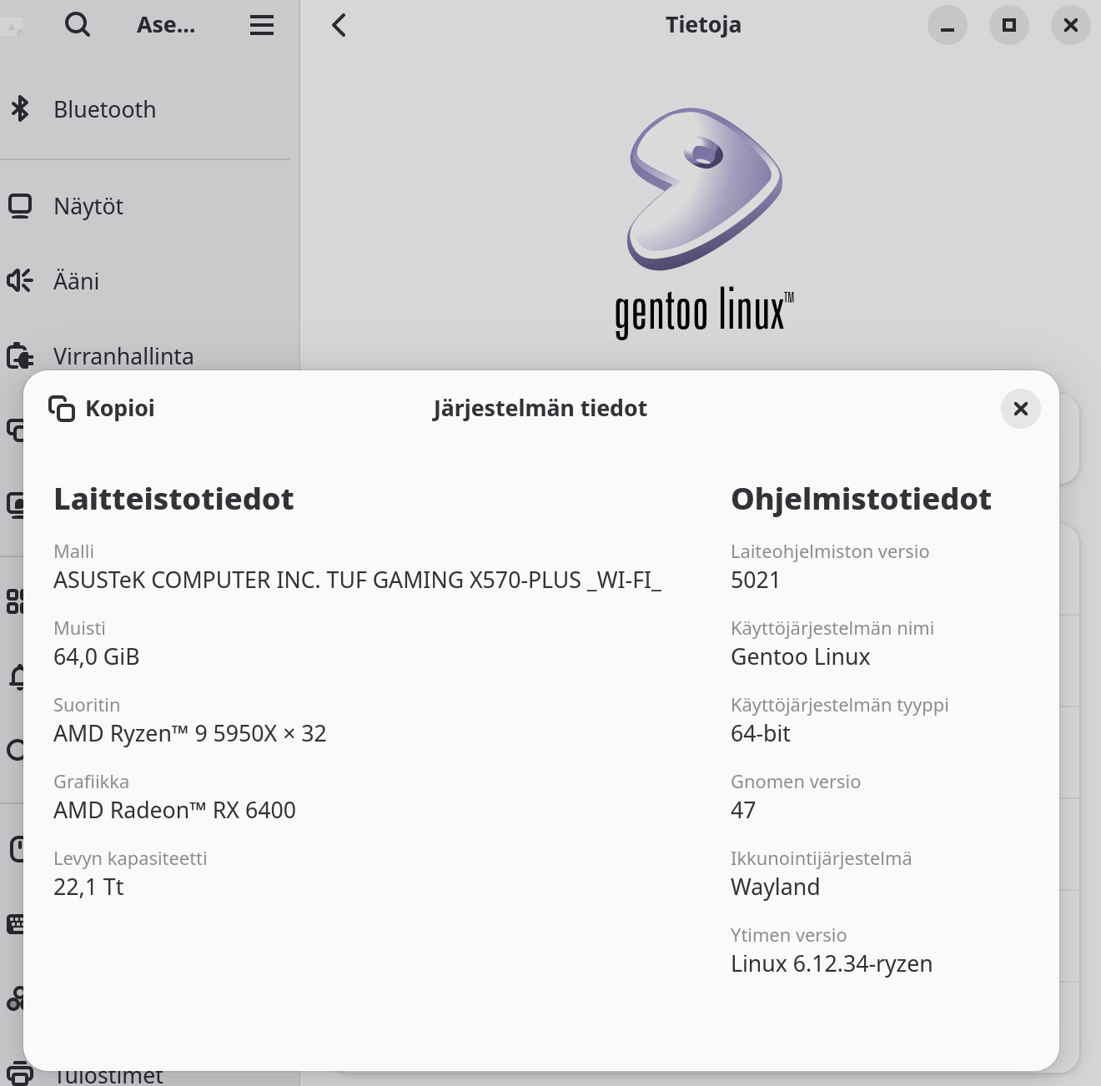Click the Gentoo Linux logo
Screen dimensions: 1101x1086
[705, 224]
